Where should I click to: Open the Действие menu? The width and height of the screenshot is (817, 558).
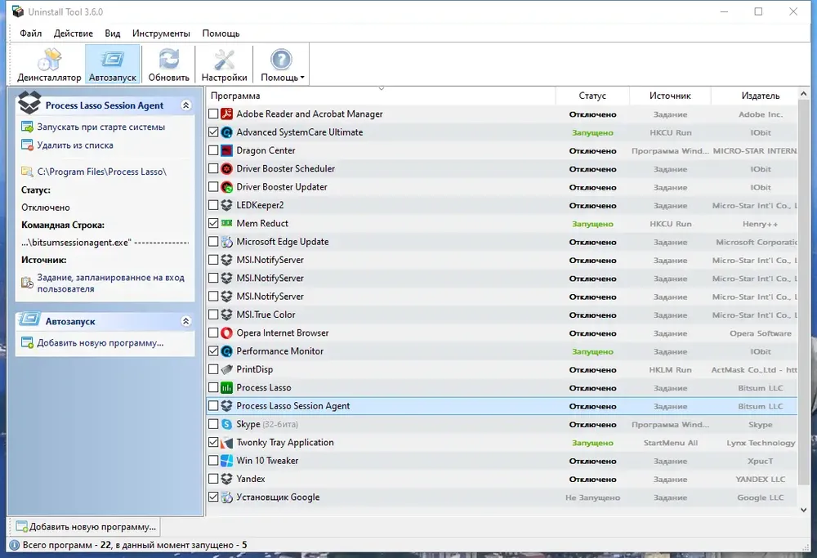pyautogui.click(x=74, y=33)
